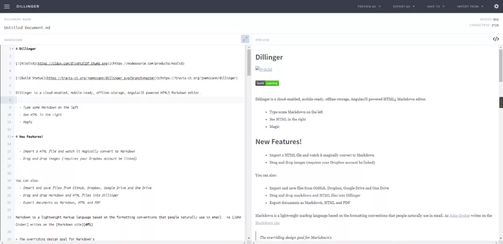Click the editor vertical scrollbar thumb
Image resolution: width=503 pixels, height=244 pixels.
[x=249, y=62]
